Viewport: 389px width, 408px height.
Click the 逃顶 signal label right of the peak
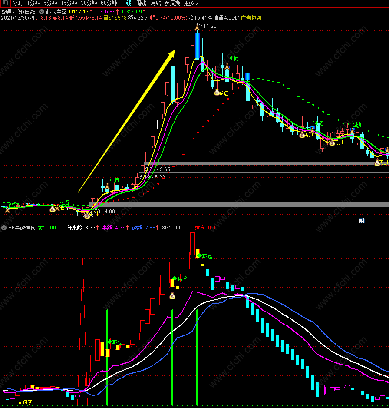tap(233, 59)
